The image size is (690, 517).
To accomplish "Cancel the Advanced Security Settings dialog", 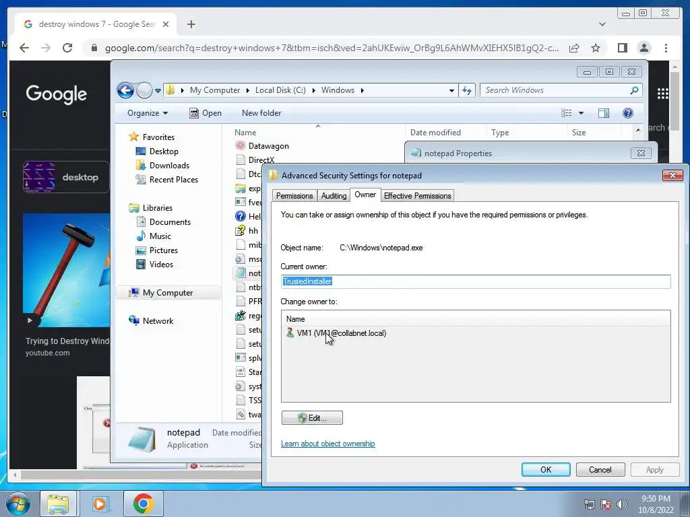I will pos(600,469).
